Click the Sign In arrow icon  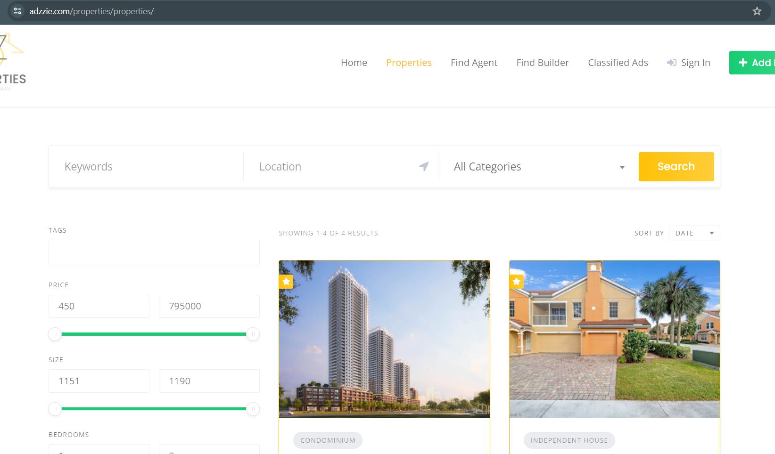click(671, 63)
